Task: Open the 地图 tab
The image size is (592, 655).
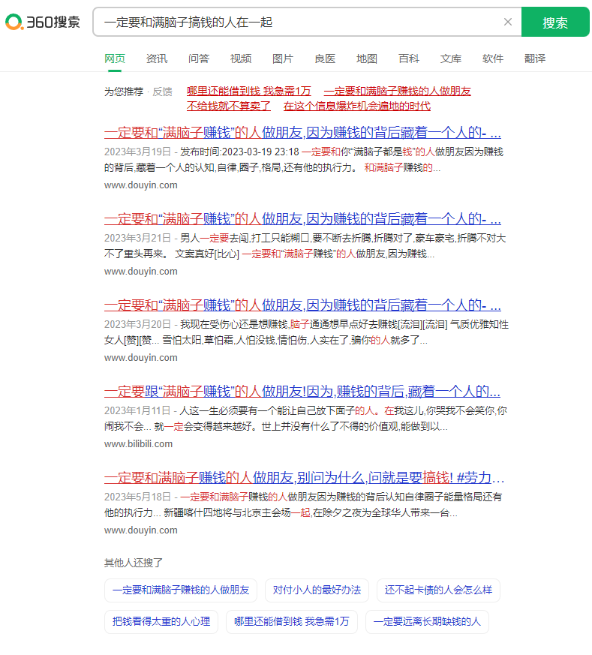Action: click(367, 59)
